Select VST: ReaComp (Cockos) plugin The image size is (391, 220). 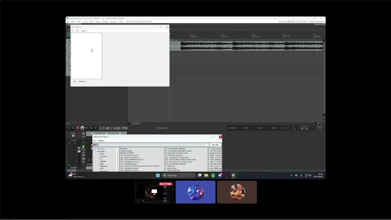(x=130, y=157)
